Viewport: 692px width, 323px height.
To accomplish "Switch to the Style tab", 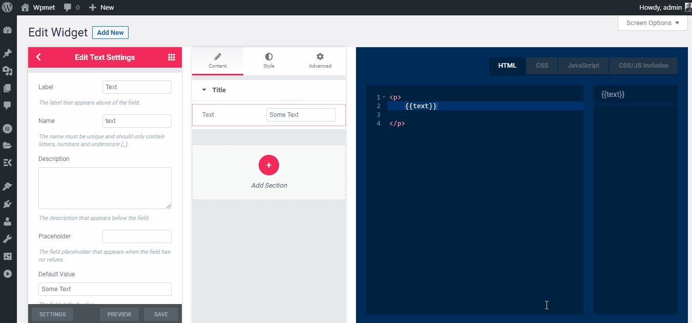I will tap(269, 61).
